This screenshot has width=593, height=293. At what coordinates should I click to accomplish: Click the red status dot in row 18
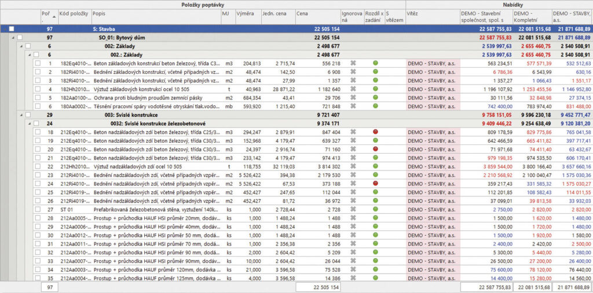375,132
